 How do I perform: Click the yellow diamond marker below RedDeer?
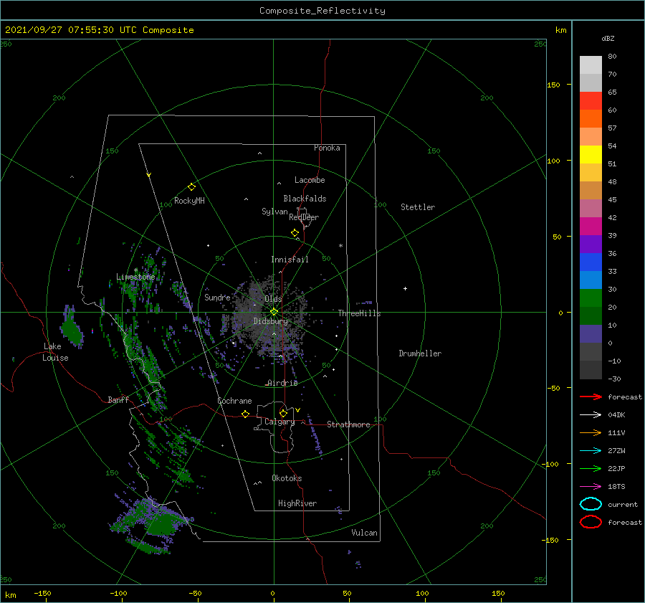pyautogui.click(x=295, y=233)
